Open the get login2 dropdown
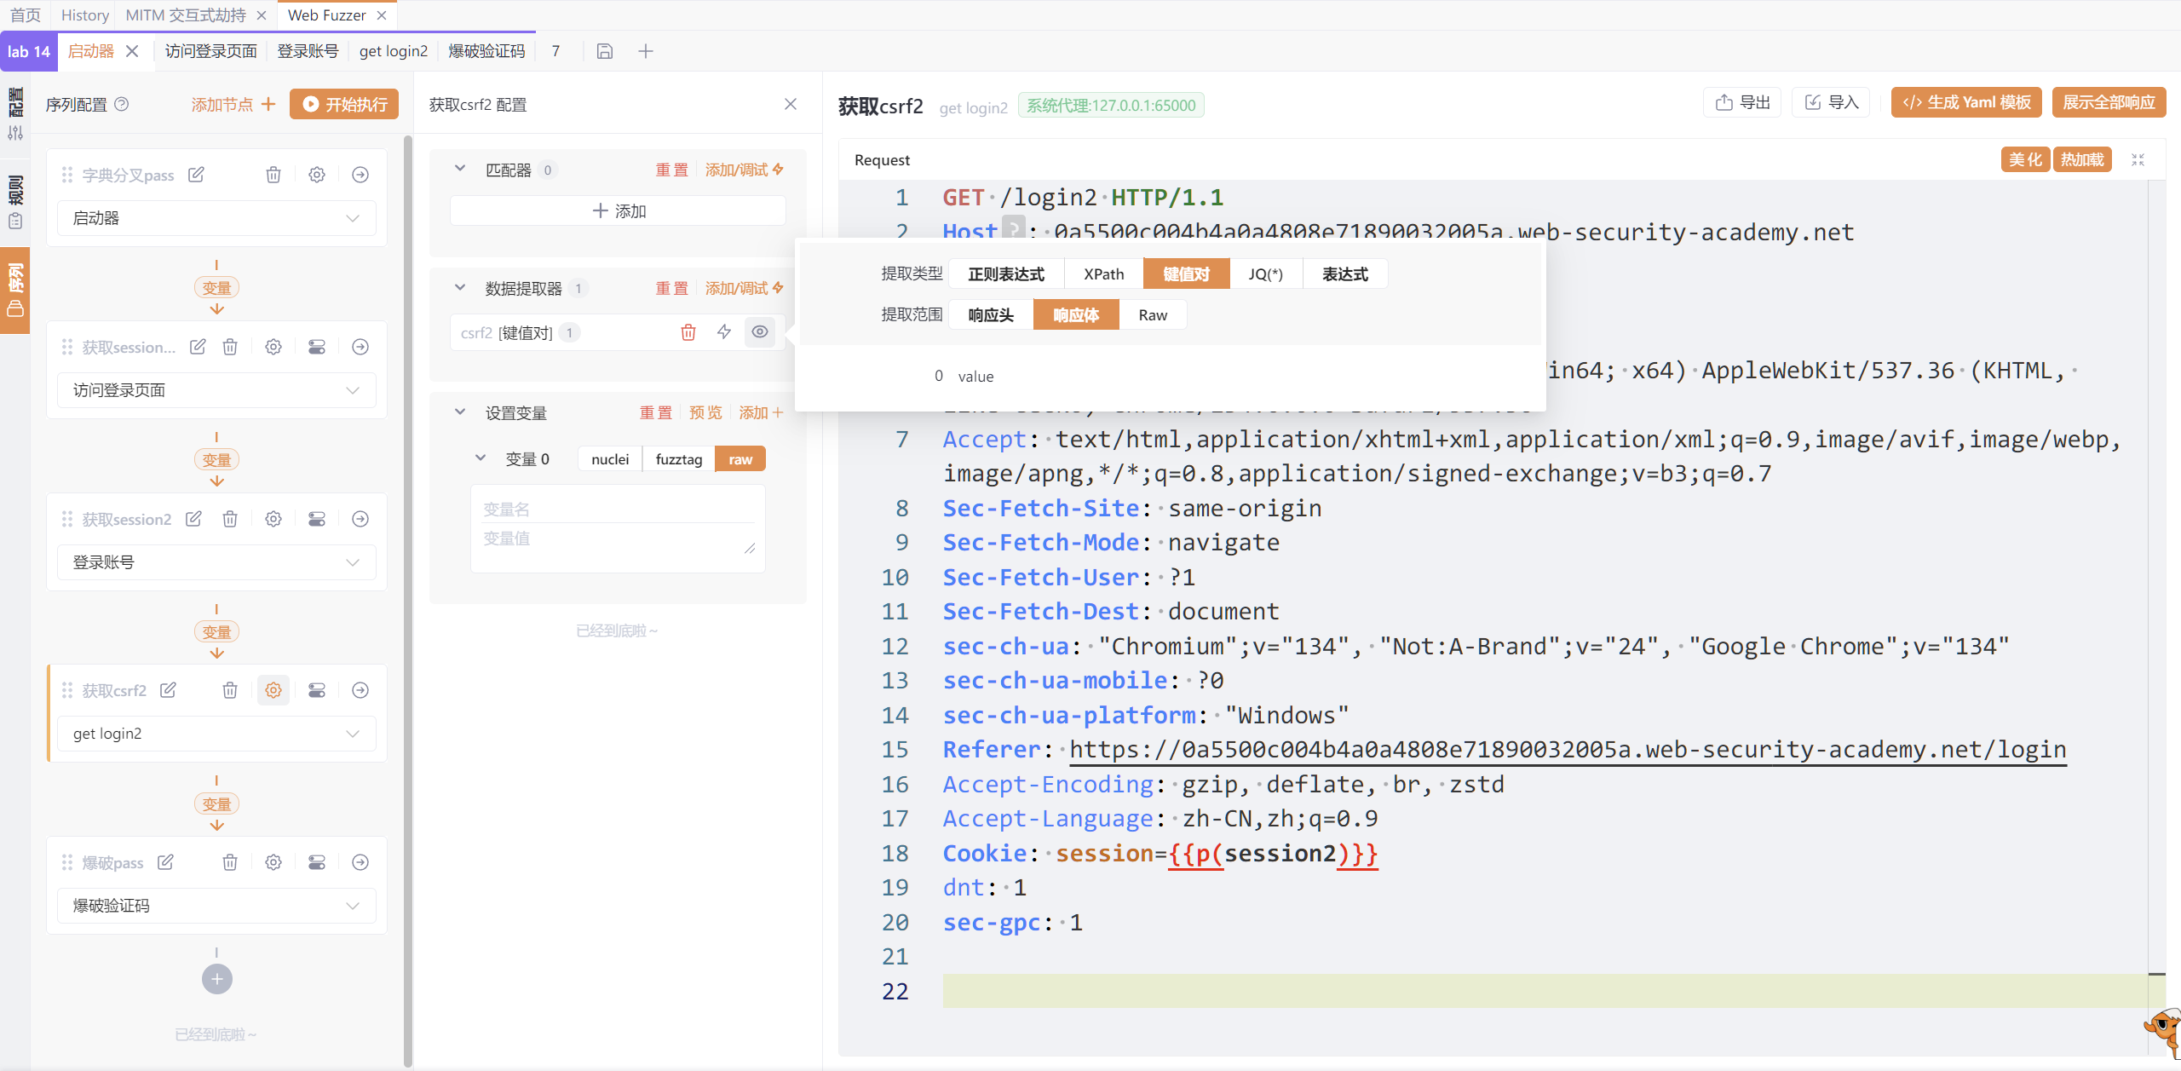The image size is (2181, 1071). point(216,734)
